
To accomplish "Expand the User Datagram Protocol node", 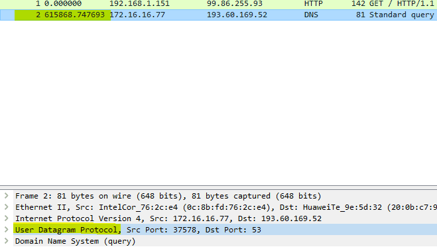I will click(7, 230).
